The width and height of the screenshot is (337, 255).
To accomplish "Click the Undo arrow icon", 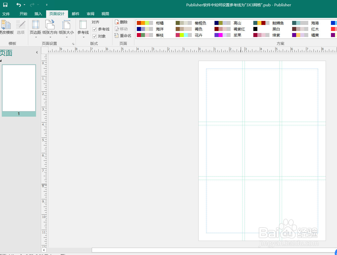I will coord(19,5).
